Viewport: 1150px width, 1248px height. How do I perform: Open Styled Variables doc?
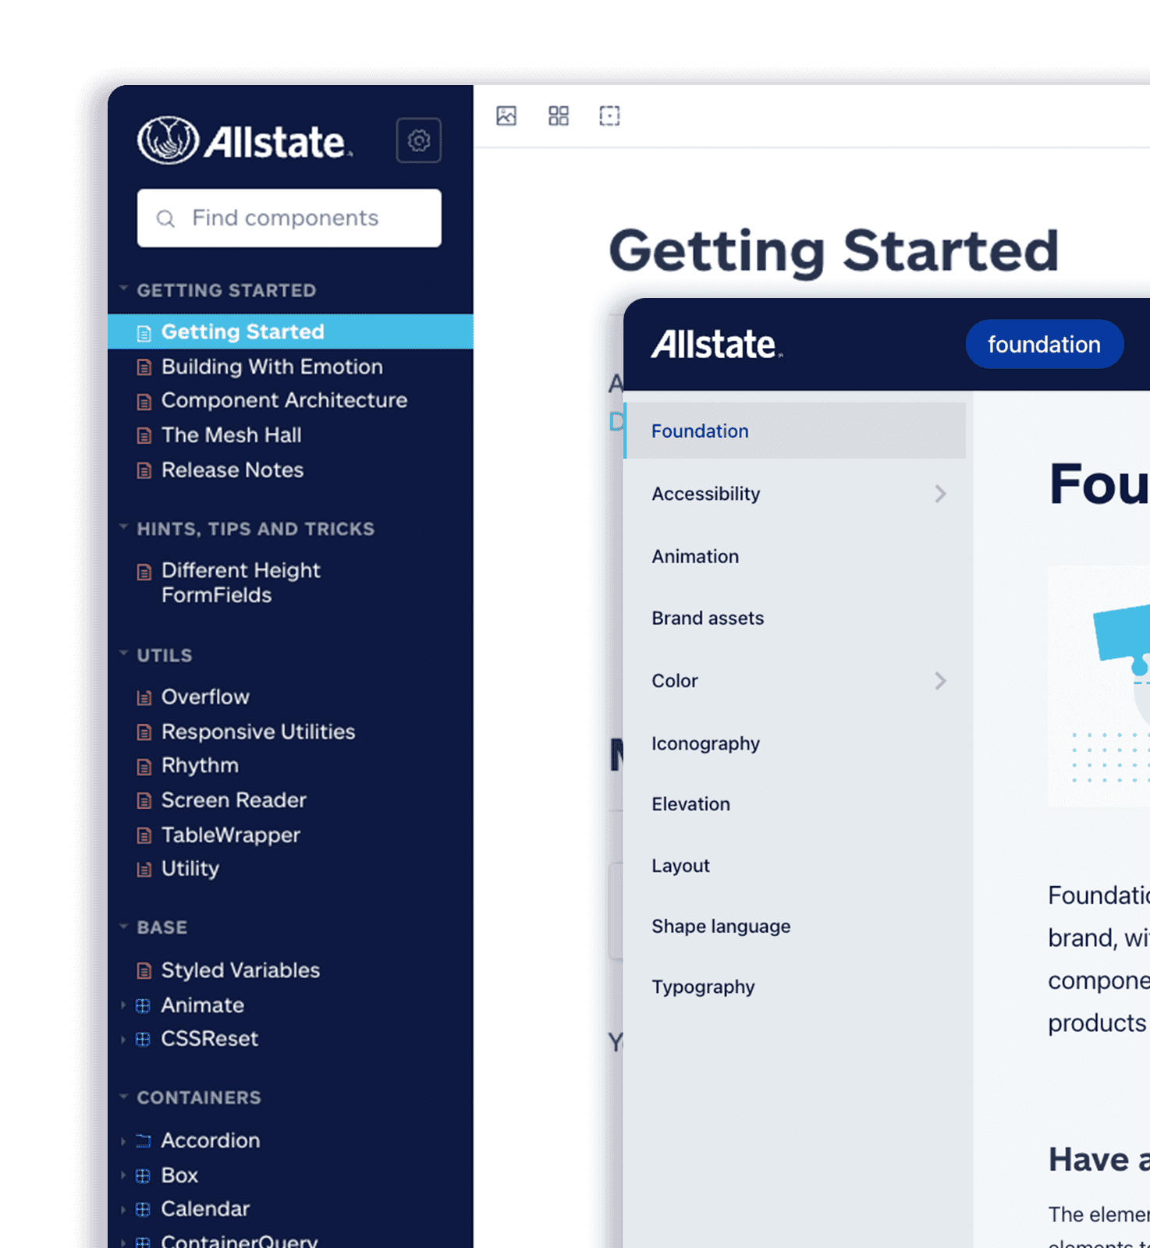pyautogui.click(x=240, y=970)
